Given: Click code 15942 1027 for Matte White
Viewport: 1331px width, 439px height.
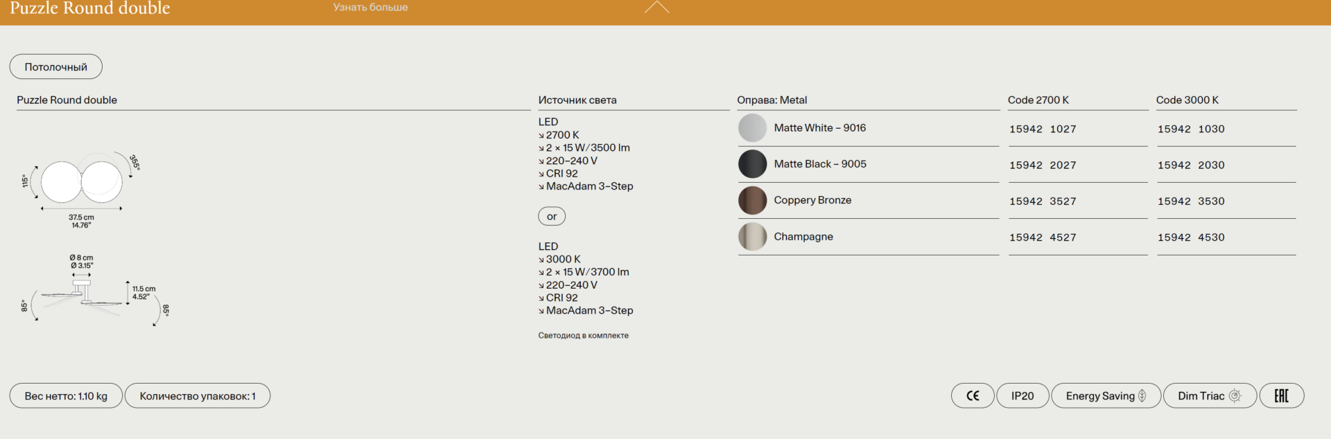Looking at the screenshot, I should click(1043, 129).
